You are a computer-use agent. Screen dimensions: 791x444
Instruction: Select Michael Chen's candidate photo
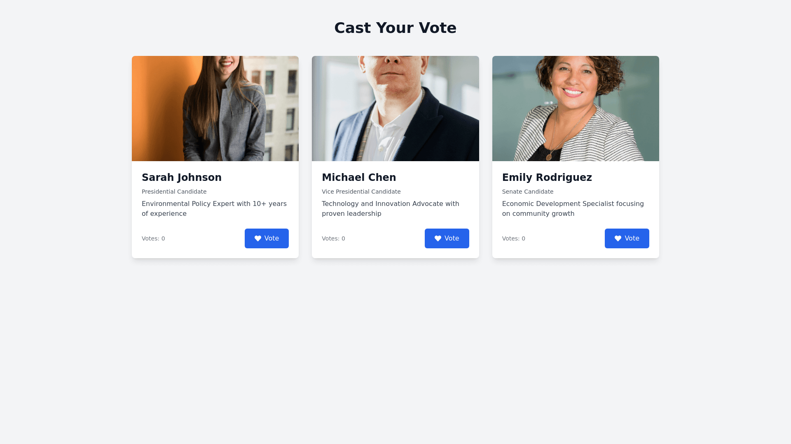click(395, 109)
